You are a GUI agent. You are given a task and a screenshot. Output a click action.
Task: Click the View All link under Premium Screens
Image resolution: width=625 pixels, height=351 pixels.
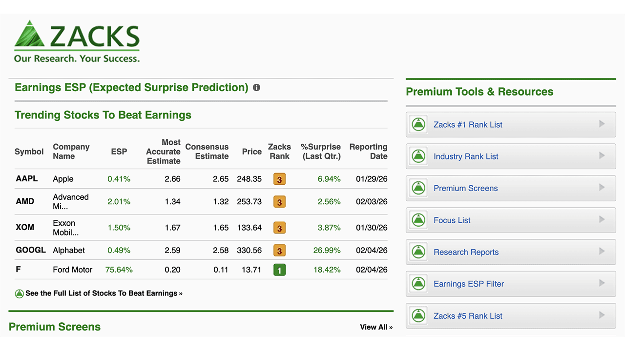pyautogui.click(x=376, y=327)
